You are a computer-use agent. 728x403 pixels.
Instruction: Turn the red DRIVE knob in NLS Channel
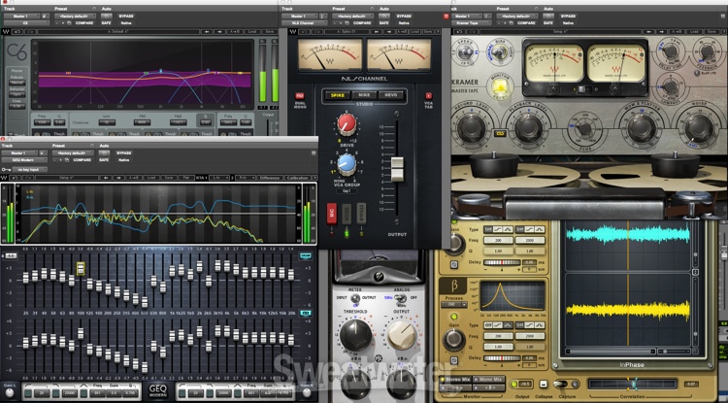(x=347, y=123)
